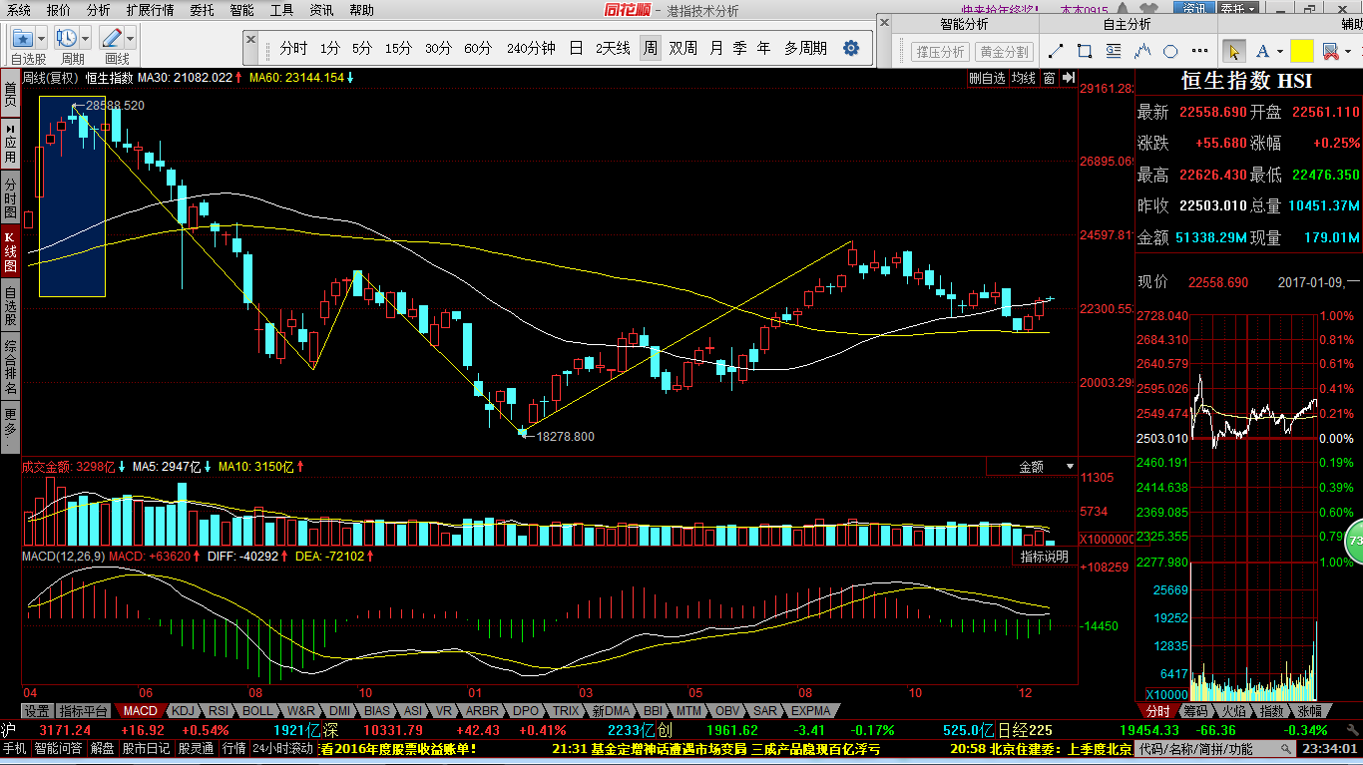Click the 黄金分割 button
1363x765 pixels.
(x=1004, y=52)
